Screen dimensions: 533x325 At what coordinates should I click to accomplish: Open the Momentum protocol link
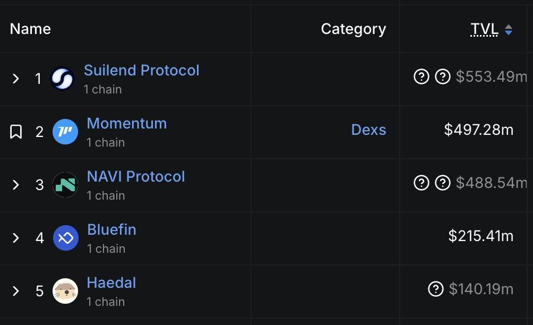(x=126, y=123)
